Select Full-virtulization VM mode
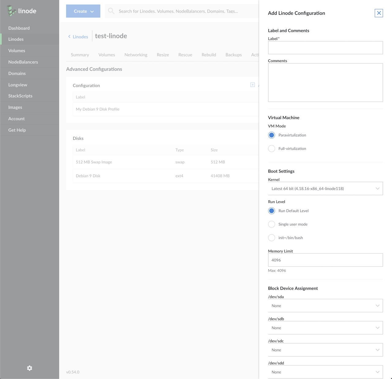 272,149
